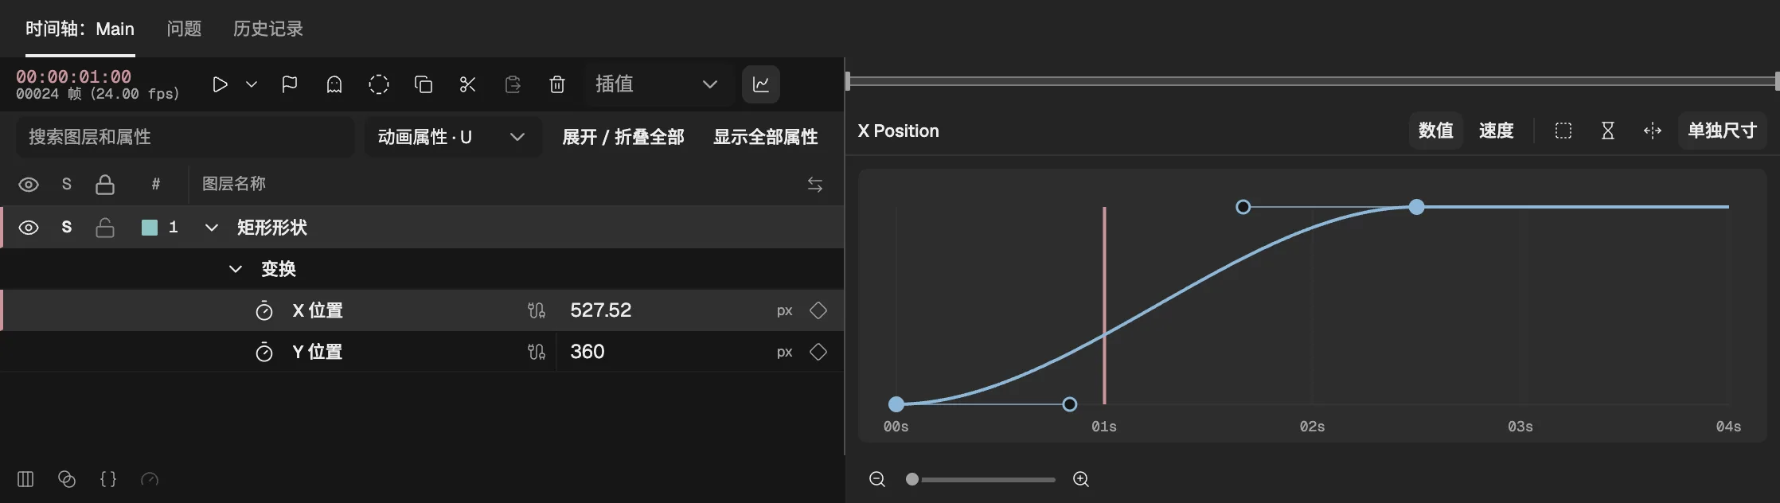Collapse the 矩形形状 layer chevron
This screenshot has width=1780, height=503.
click(x=211, y=228)
